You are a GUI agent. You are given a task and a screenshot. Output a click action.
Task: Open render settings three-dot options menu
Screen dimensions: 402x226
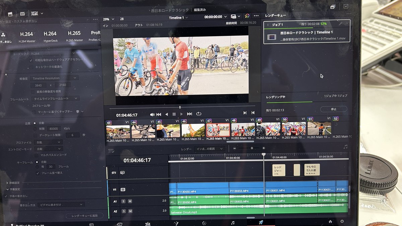click(x=95, y=20)
